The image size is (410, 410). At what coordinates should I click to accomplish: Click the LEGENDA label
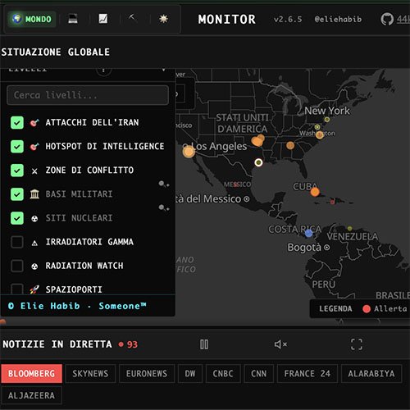(335, 309)
